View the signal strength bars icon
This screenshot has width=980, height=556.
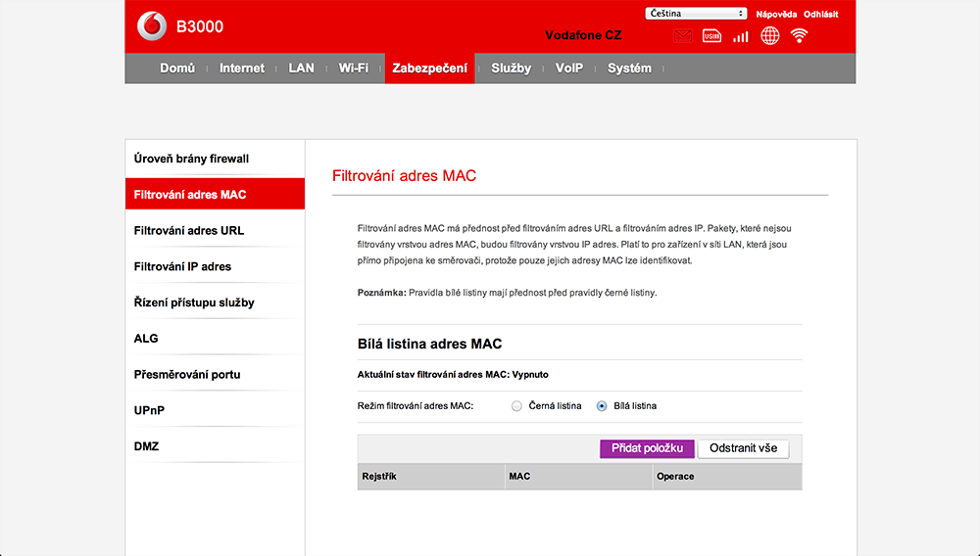(x=741, y=36)
